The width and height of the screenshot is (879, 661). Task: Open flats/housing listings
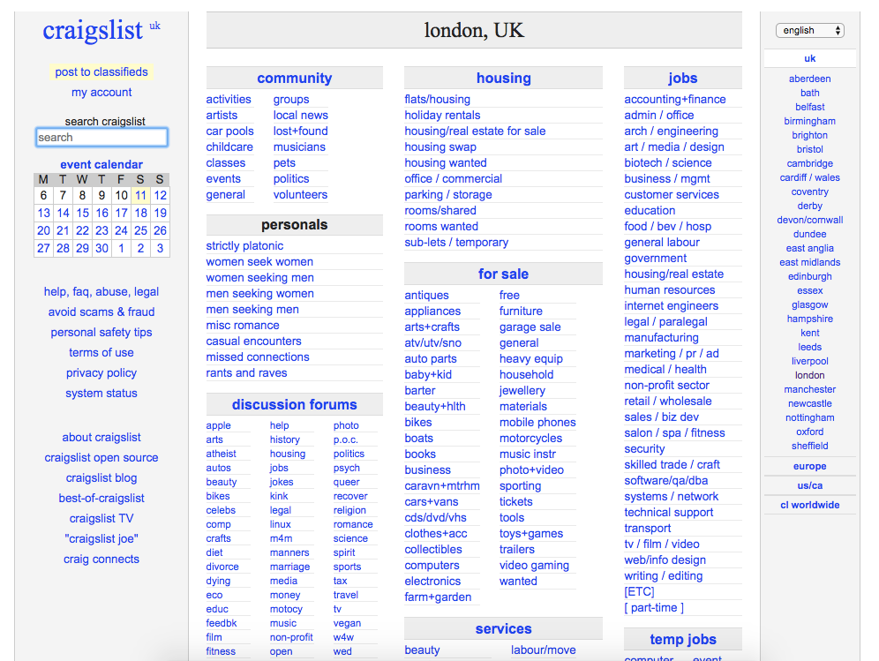437,99
